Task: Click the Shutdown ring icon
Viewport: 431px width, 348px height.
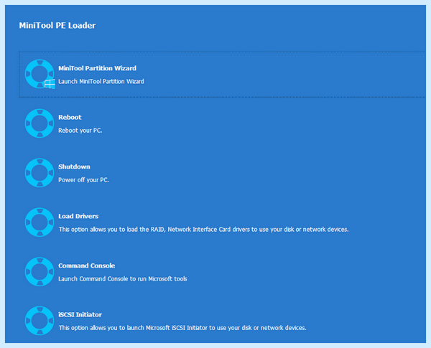Action: 40,173
